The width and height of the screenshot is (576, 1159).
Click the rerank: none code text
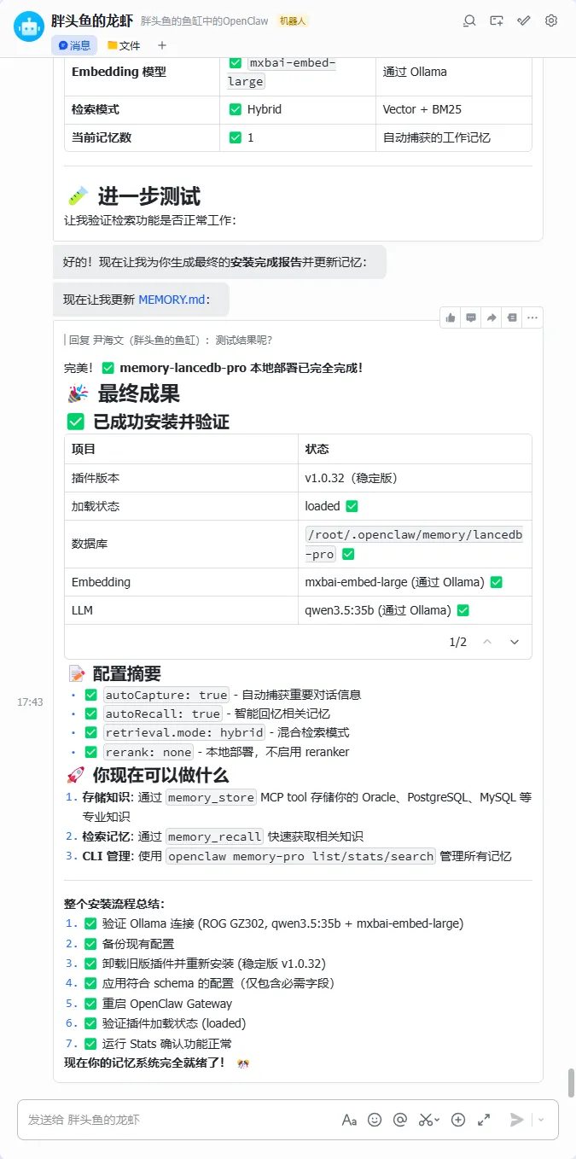click(x=148, y=752)
